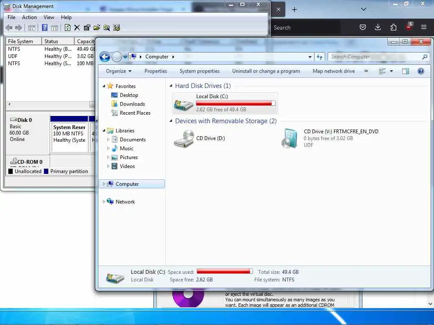Click the magnifier Find icon in Disk Management
The height and width of the screenshot is (325, 434).
pos(106,28)
